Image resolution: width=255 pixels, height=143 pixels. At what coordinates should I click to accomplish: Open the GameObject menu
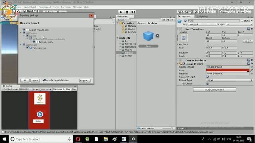tap(30, 7)
